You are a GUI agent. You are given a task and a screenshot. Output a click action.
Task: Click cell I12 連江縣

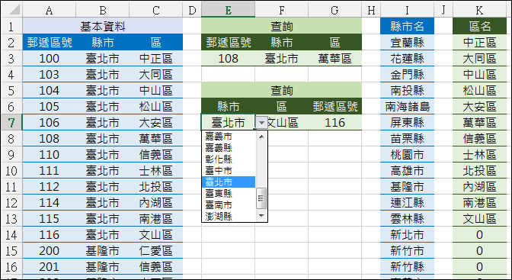[407, 202]
